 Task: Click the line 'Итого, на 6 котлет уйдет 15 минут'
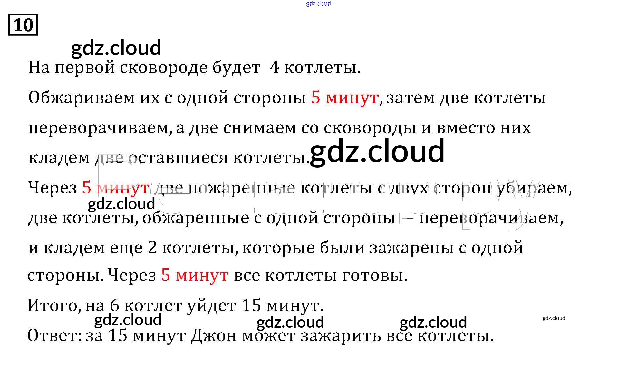[x=175, y=305]
